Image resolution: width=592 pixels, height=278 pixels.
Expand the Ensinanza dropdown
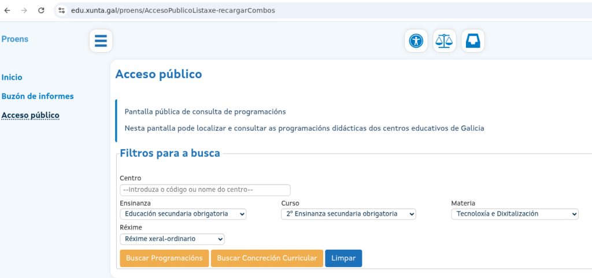183,214
